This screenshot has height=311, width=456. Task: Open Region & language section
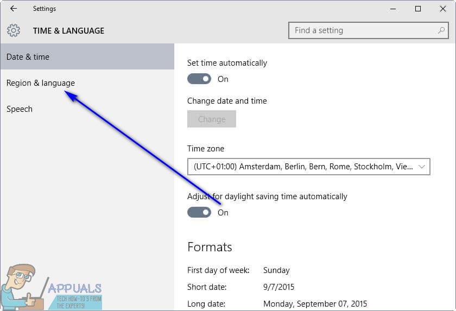pyautogui.click(x=41, y=83)
